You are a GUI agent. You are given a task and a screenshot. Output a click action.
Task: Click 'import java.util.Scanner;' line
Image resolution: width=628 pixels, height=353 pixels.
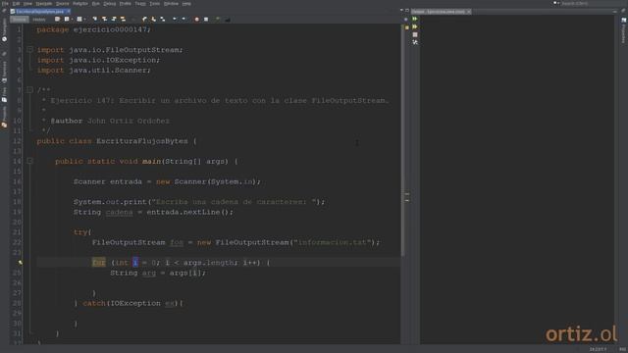click(94, 70)
